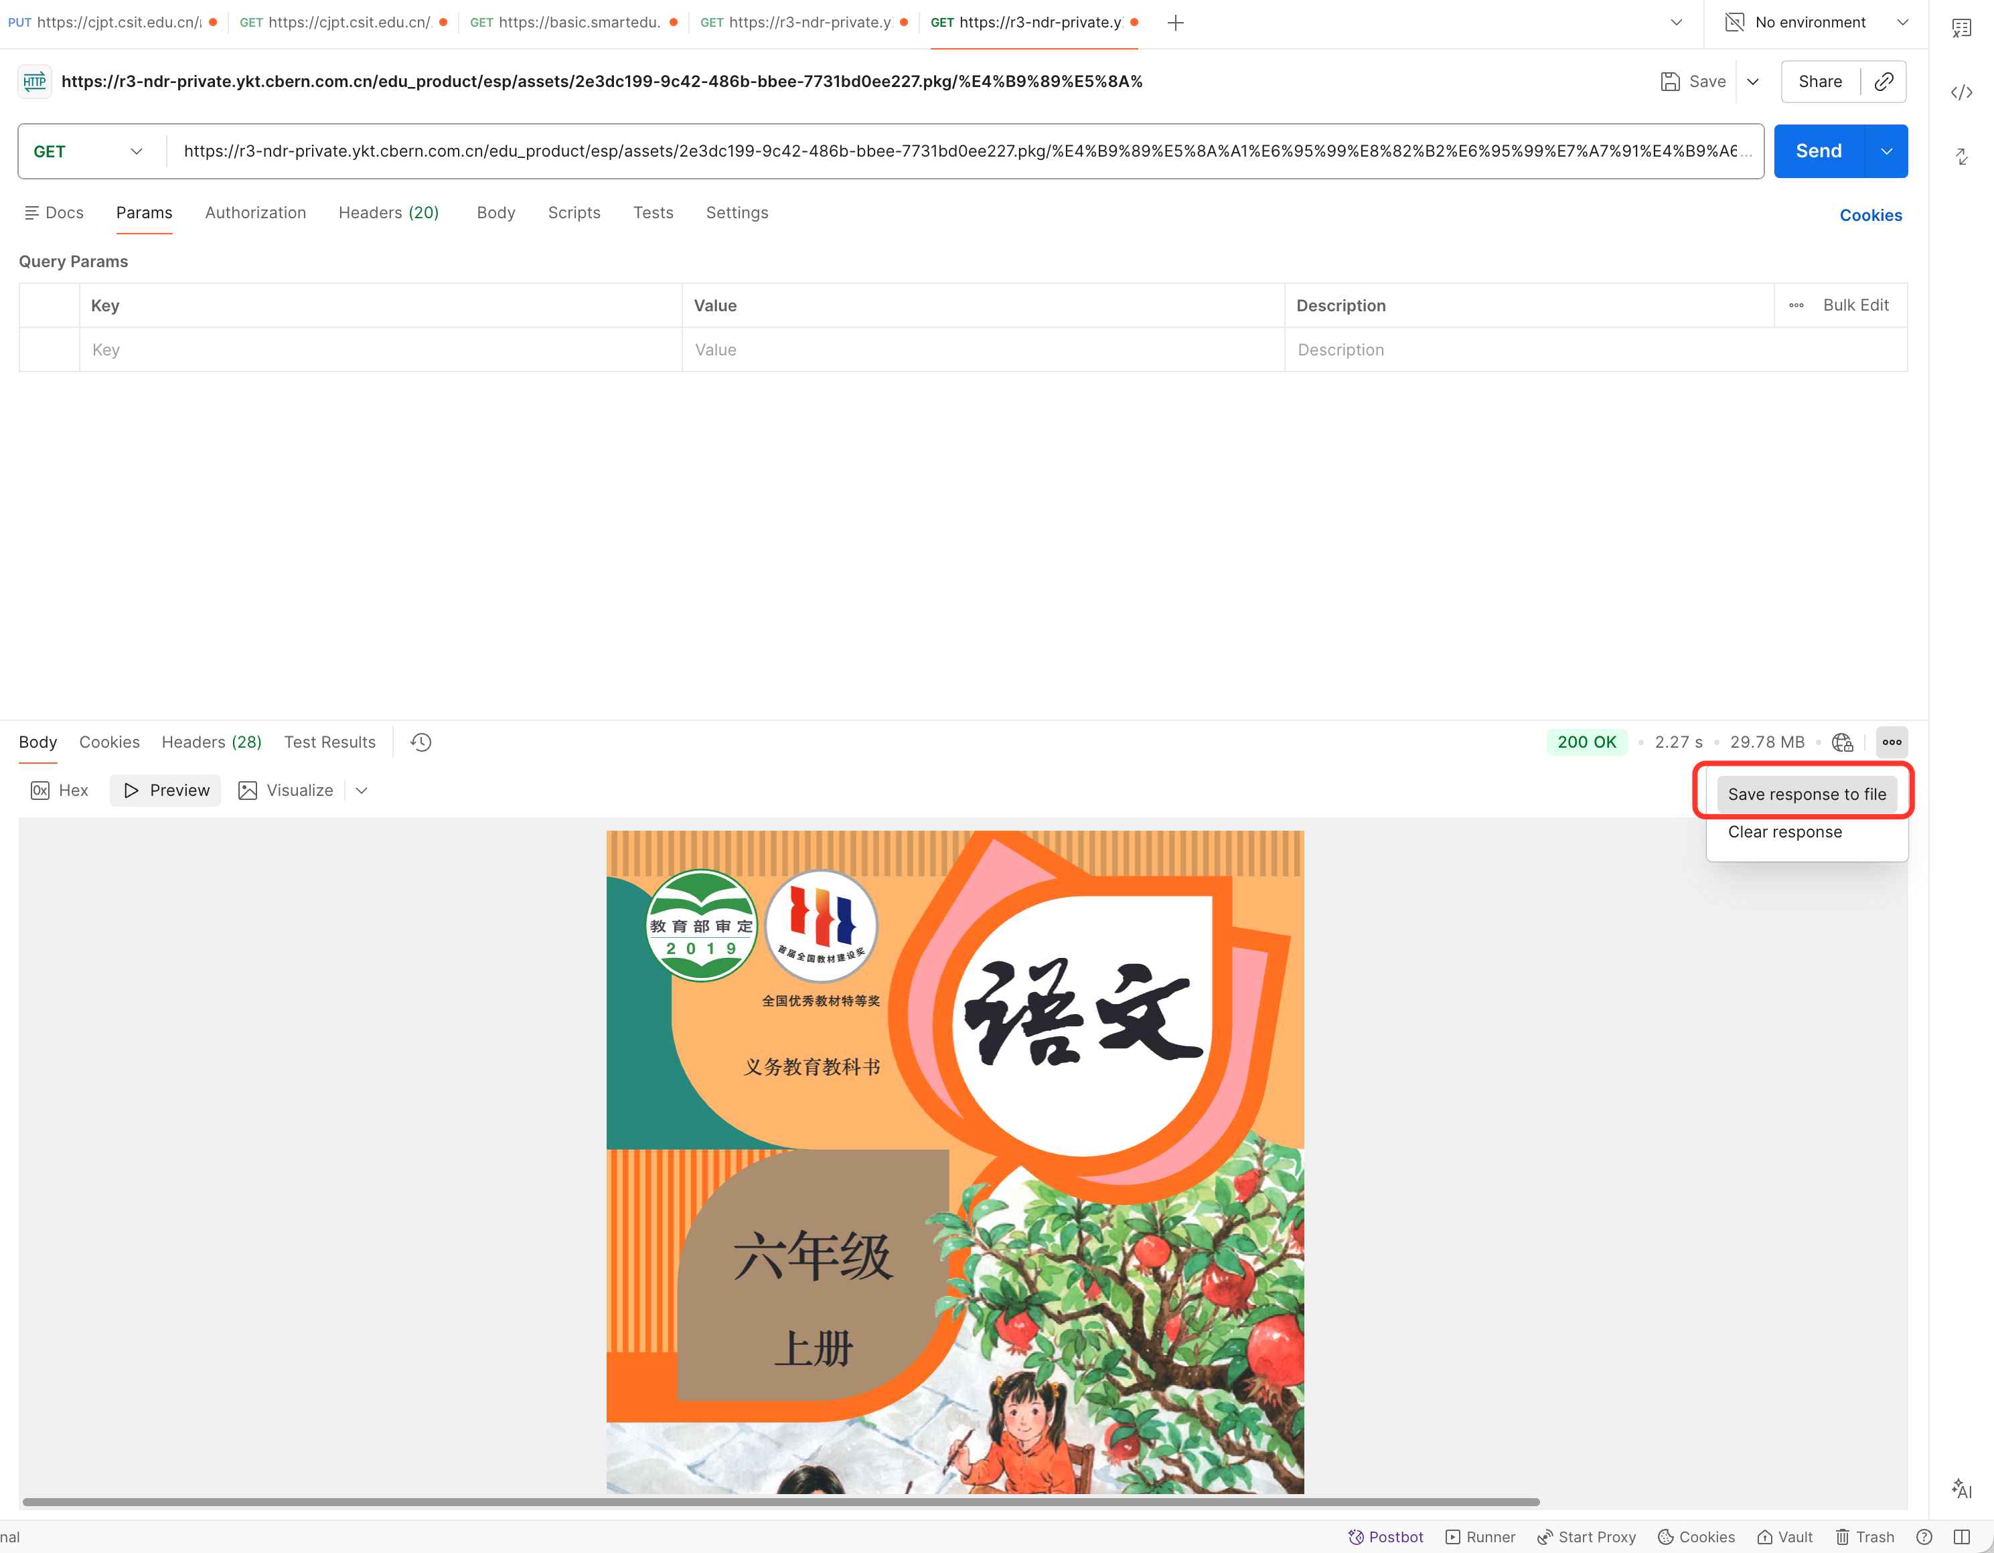Click the network info globe icon

pyautogui.click(x=1843, y=742)
